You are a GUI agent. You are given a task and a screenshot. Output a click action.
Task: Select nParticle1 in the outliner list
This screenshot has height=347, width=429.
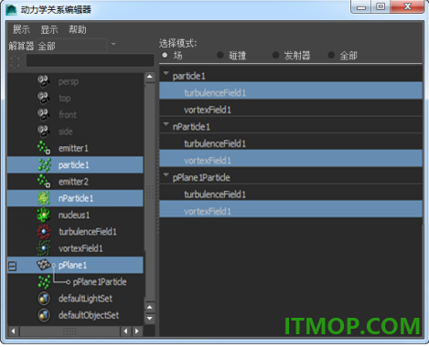click(75, 198)
